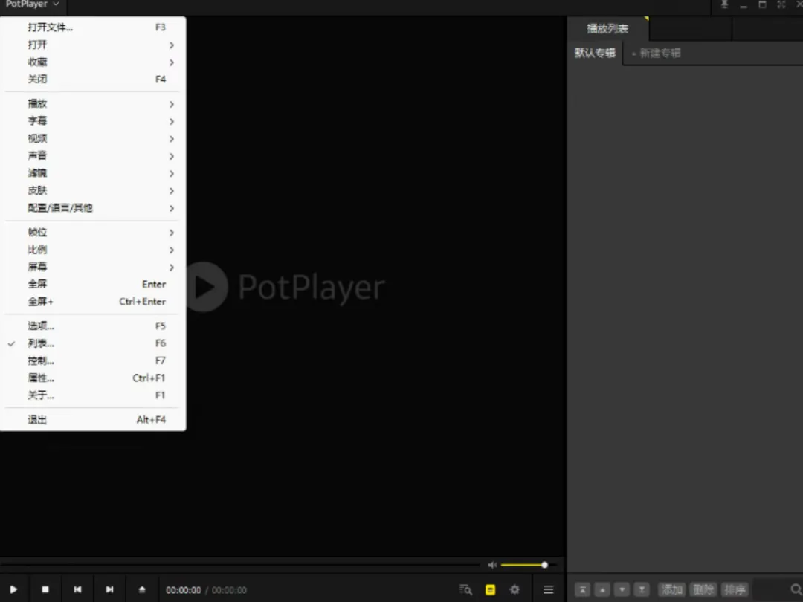Expand the 比例 submenu
Screen dimensions: 803x602
(93, 250)
